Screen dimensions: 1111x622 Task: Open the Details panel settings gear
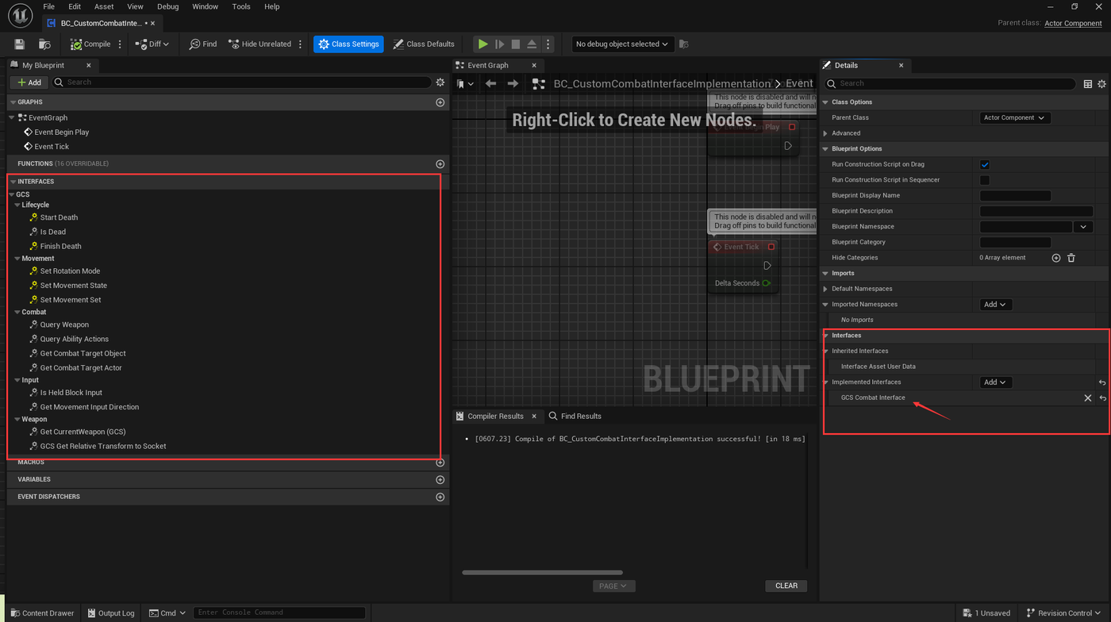[1101, 84]
